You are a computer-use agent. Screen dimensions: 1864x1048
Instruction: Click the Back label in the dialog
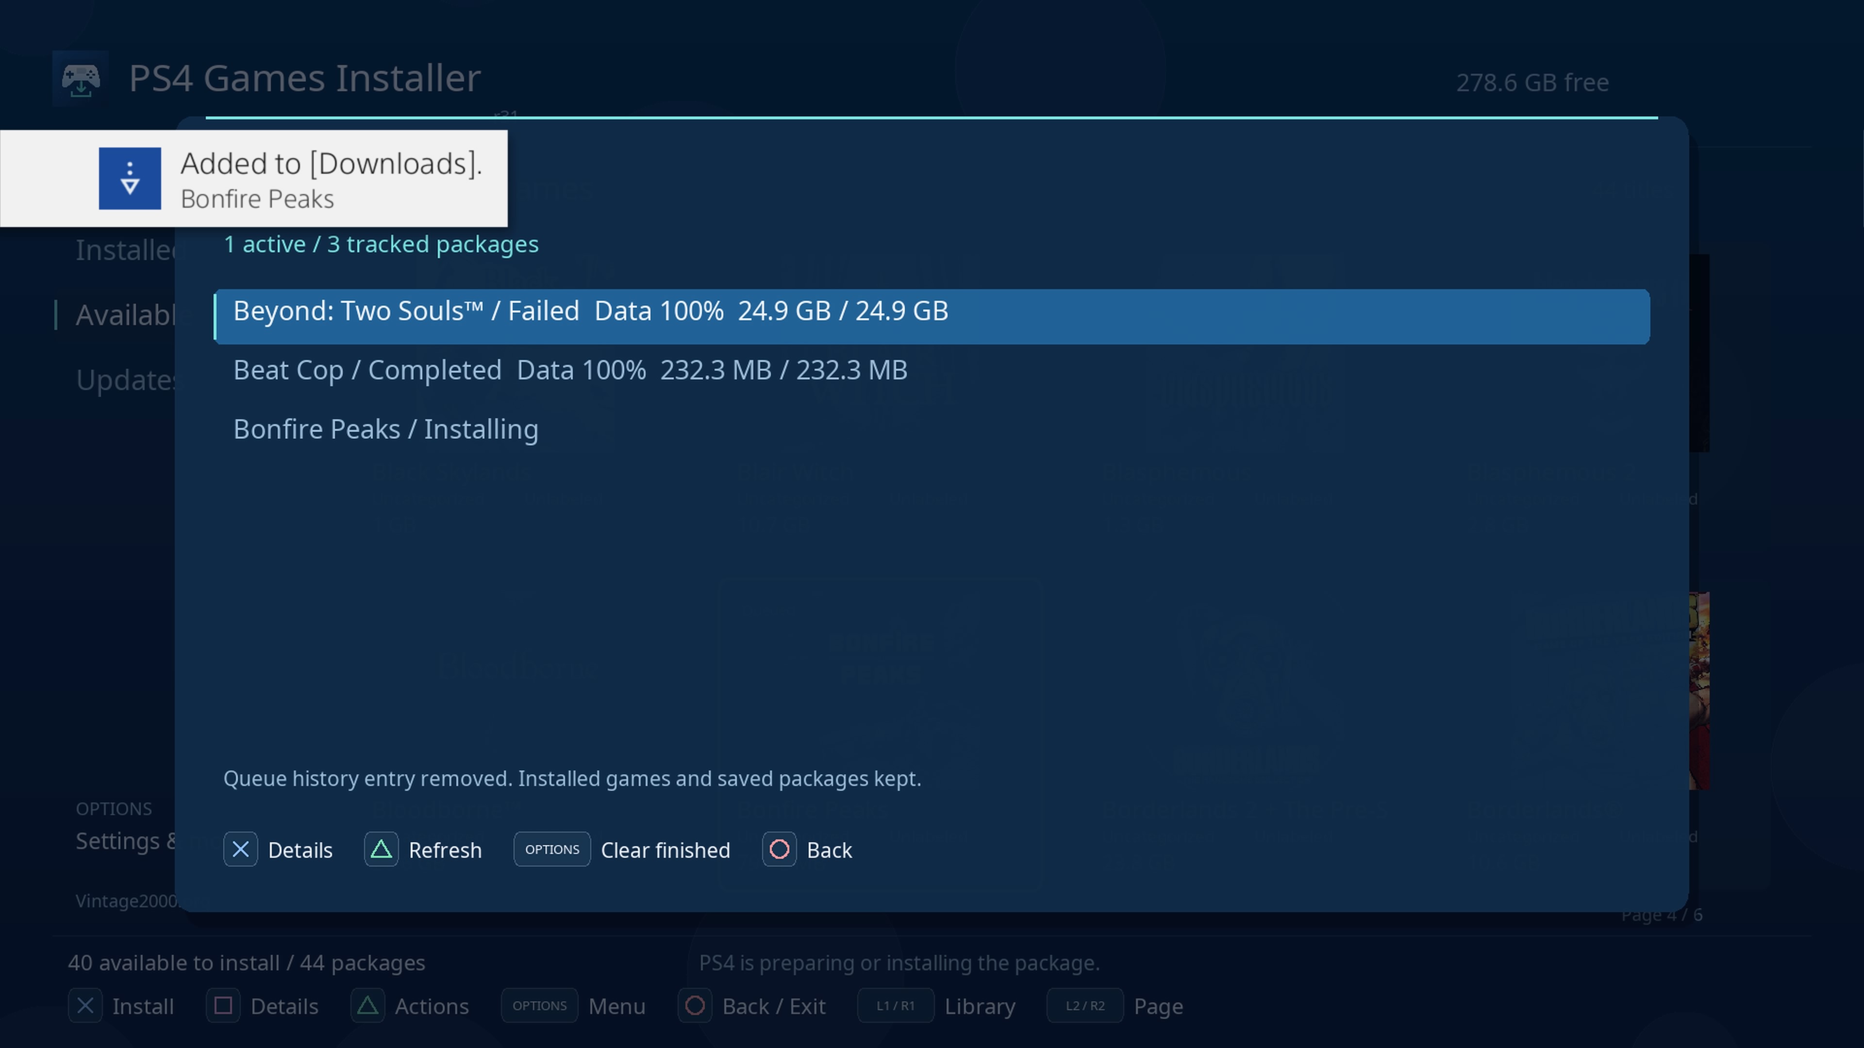[x=829, y=851]
